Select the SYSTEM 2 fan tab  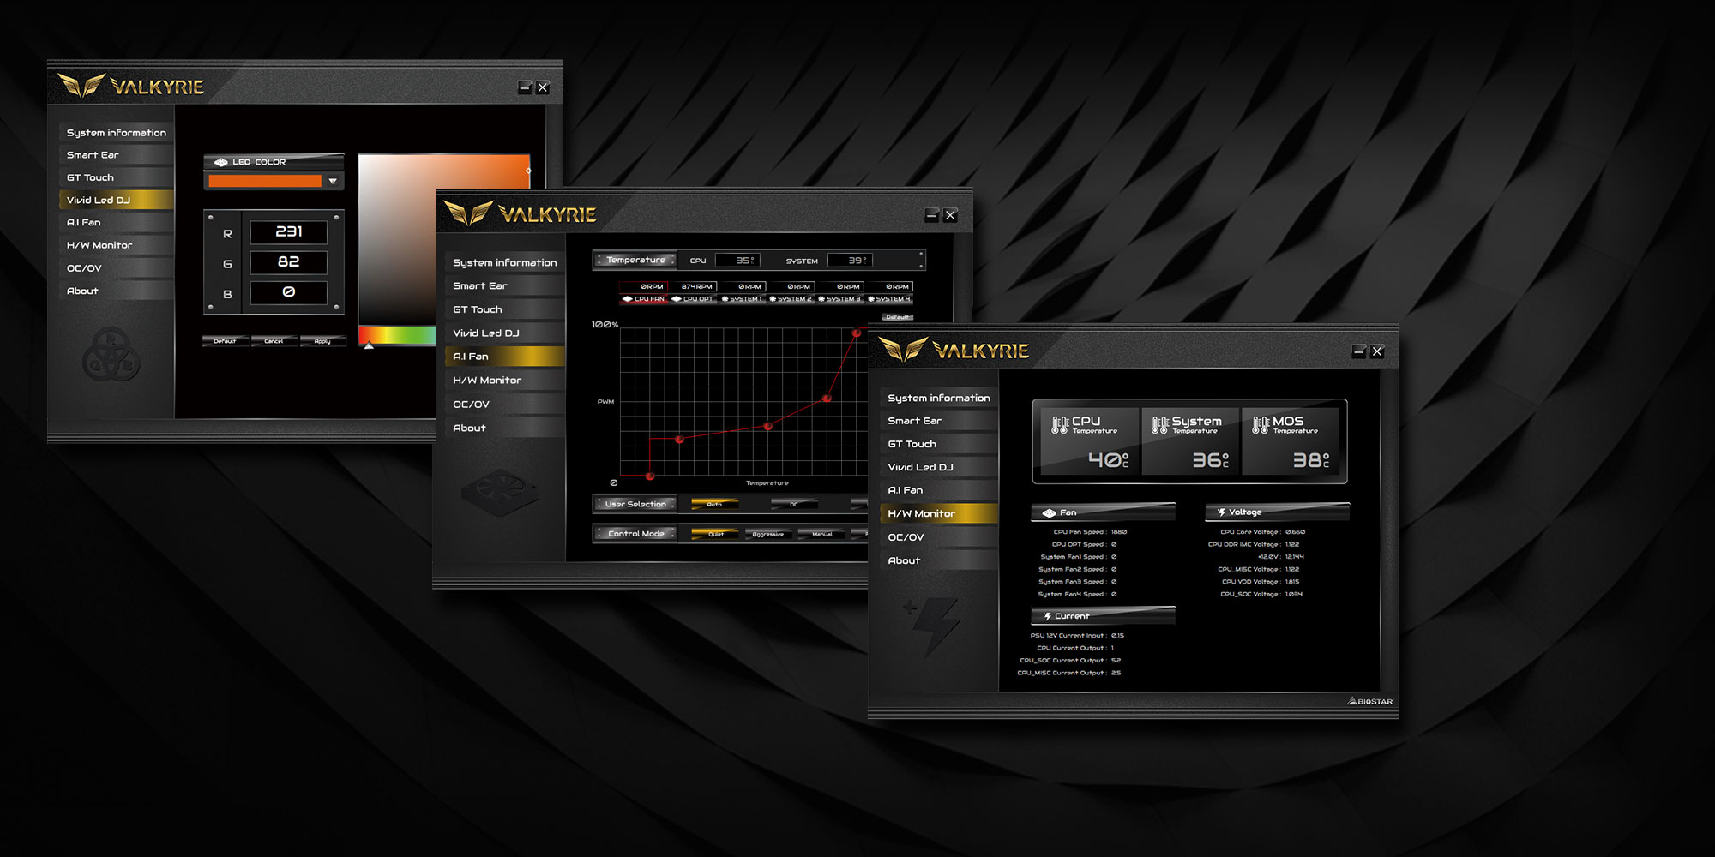point(791,299)
